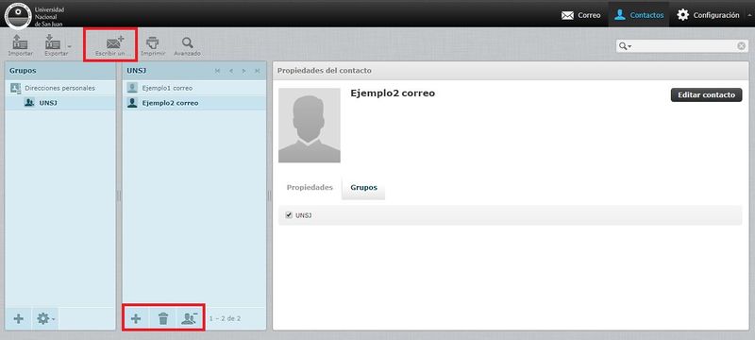
Task: Switch to Grupos tab
Action: [x=364, y=187]
